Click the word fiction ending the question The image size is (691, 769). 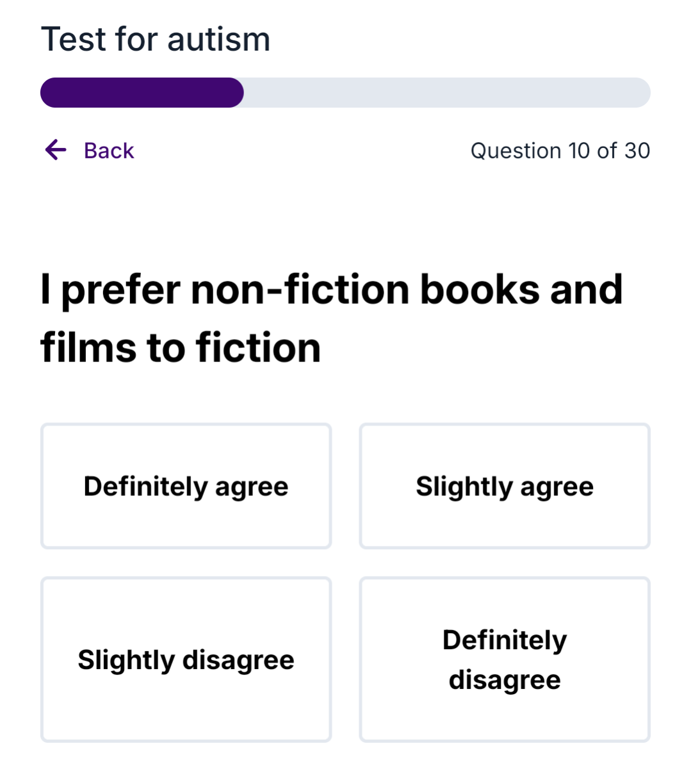click(x=258, y=348)
